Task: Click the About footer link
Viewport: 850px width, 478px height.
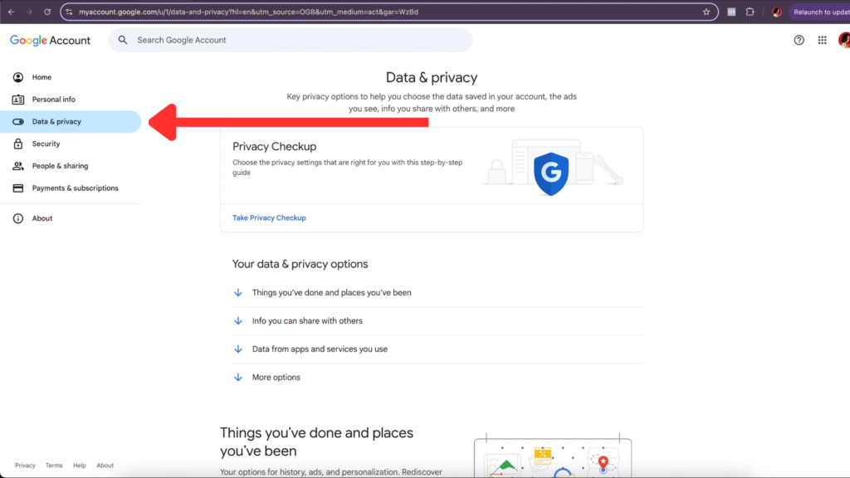Action: [105, 466]
